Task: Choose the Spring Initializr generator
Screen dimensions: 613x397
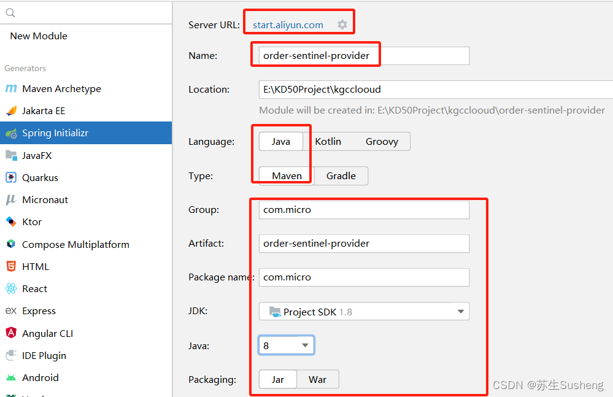Action: point(86,133)
